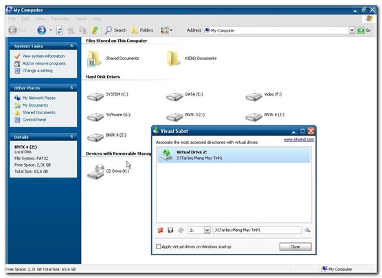
Task: Open the File menu
Action: pyautogui.click(x=12, y=19)
